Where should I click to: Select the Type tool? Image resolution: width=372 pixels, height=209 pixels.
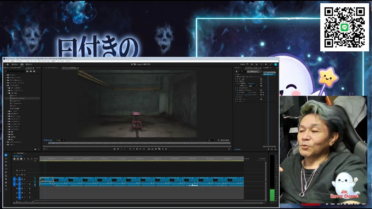click(x=6, y=186)
